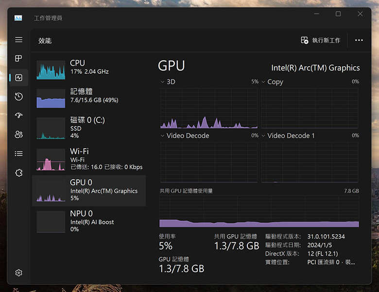Click the 使用率 5% value

[x=166, y=246]
